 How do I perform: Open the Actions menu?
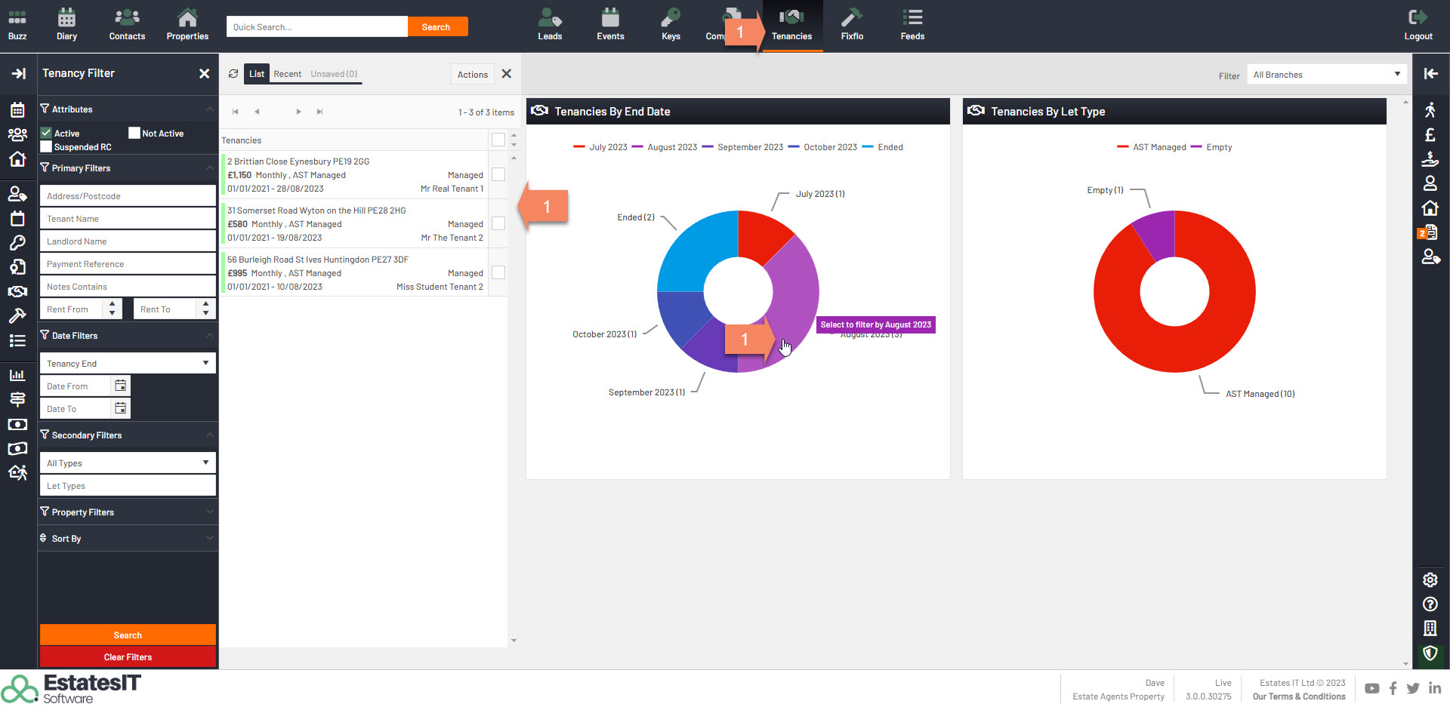pyautogui.click(x=472, y=74)
